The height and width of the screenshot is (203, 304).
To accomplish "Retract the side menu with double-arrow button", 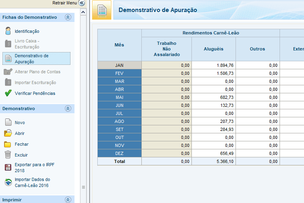I will (82, 3).
